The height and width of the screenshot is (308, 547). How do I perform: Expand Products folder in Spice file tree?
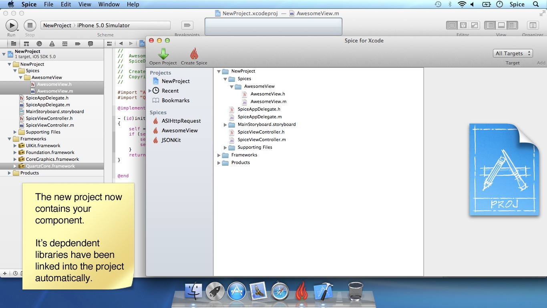pyautogui.click(x=219, y=163)
